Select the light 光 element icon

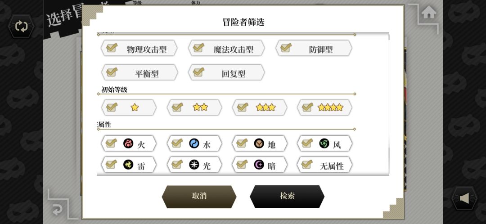coord(194,165)
